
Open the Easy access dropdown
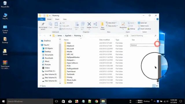pos(112,26)
